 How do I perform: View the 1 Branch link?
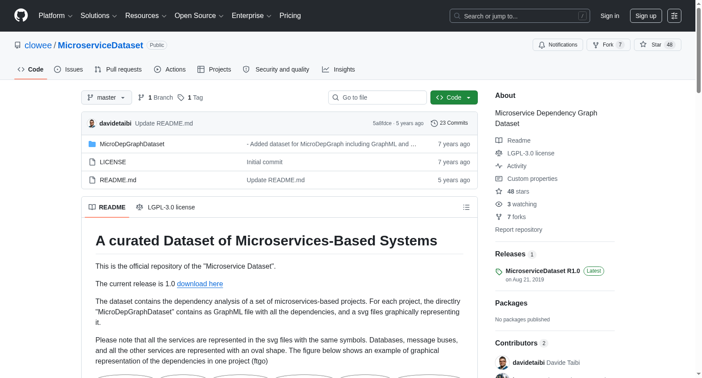pyautogui.click(x=156, y=97)
